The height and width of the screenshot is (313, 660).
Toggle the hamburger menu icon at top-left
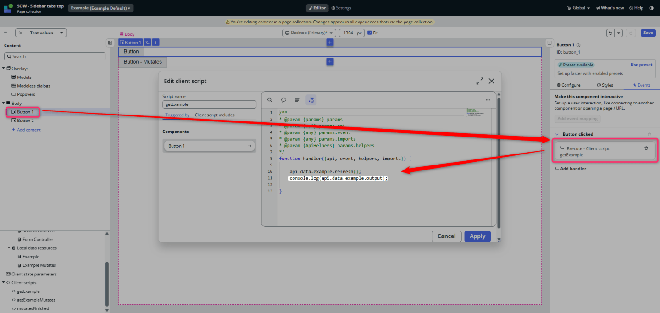click(x=6, y=33)
